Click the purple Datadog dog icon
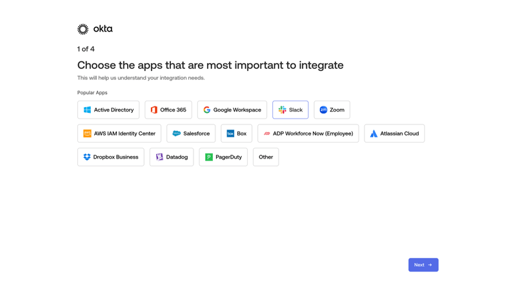This screenshot has width=516, height=303. point(159,157)
